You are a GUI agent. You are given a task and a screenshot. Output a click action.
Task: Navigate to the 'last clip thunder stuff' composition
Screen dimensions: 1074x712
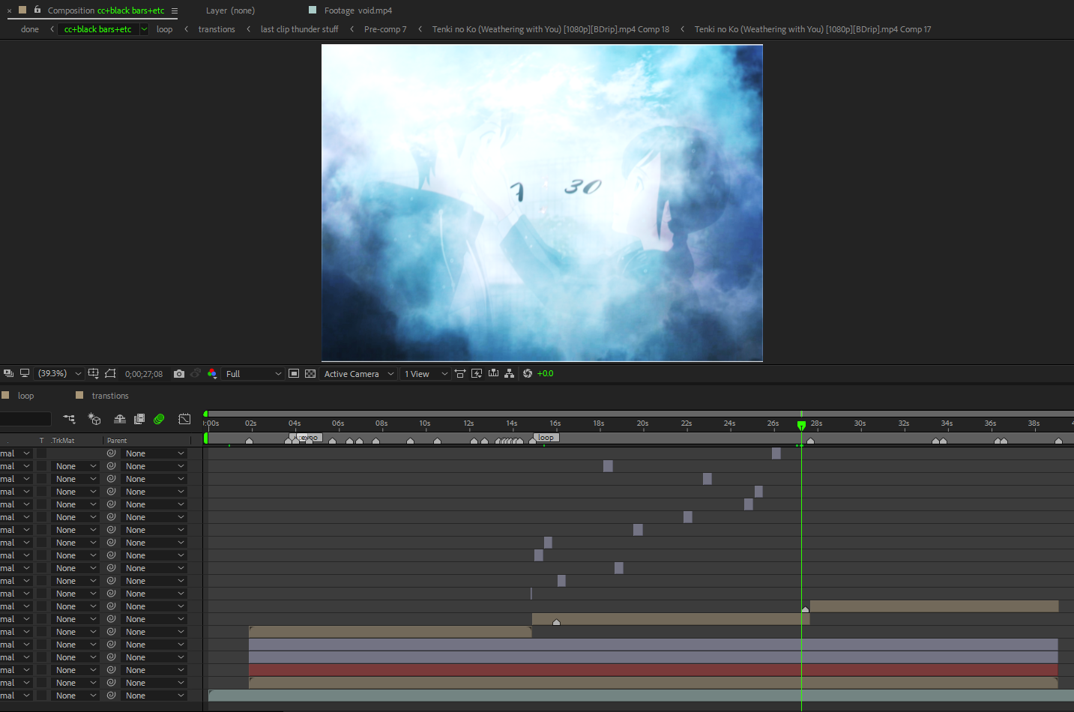coord(299,29)
